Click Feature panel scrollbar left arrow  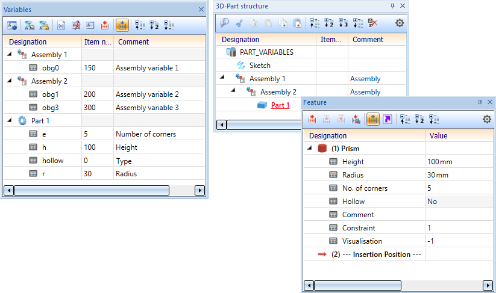point(309,285)
